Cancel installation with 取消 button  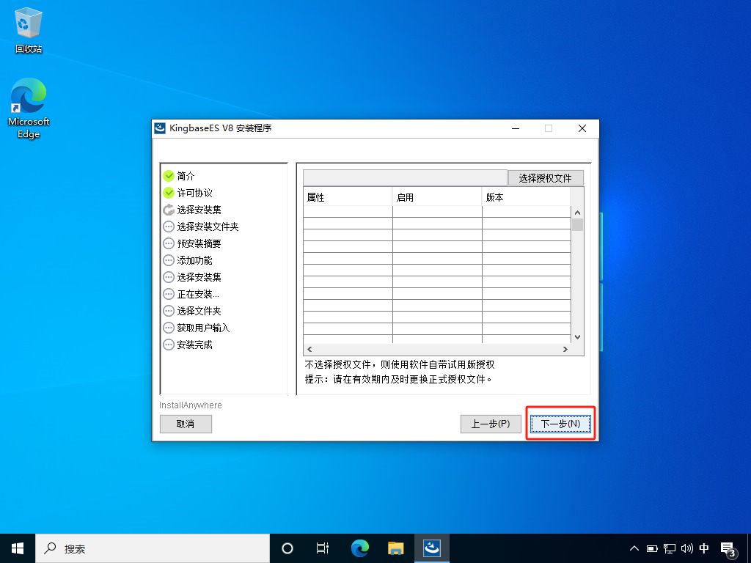pyautogui.click(x=186, y=424)
